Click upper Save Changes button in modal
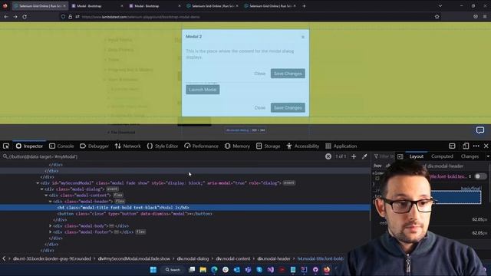This screenshot has width=491, height=276. [x=288, y=74]
